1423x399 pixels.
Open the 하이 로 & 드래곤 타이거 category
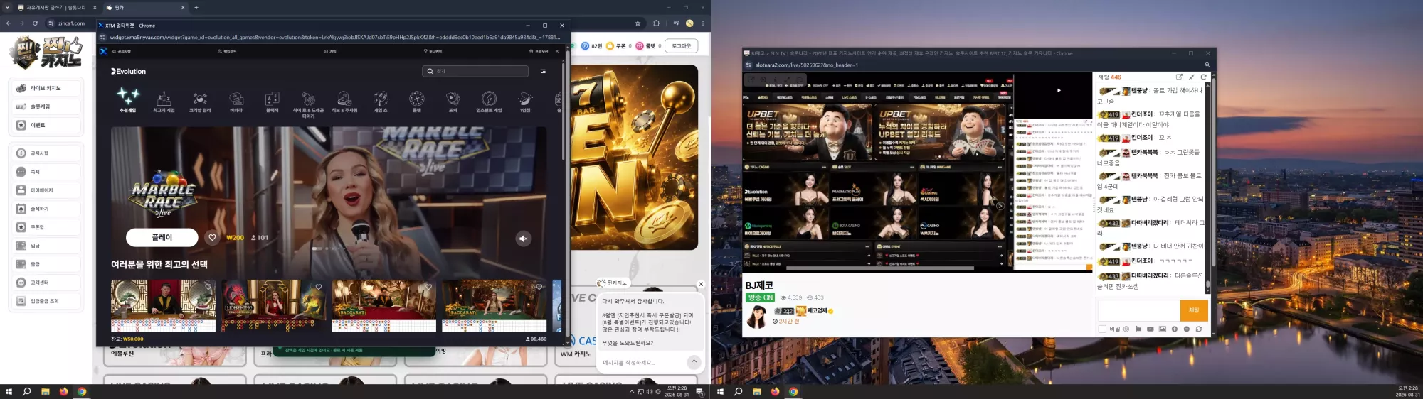[308, 104]
